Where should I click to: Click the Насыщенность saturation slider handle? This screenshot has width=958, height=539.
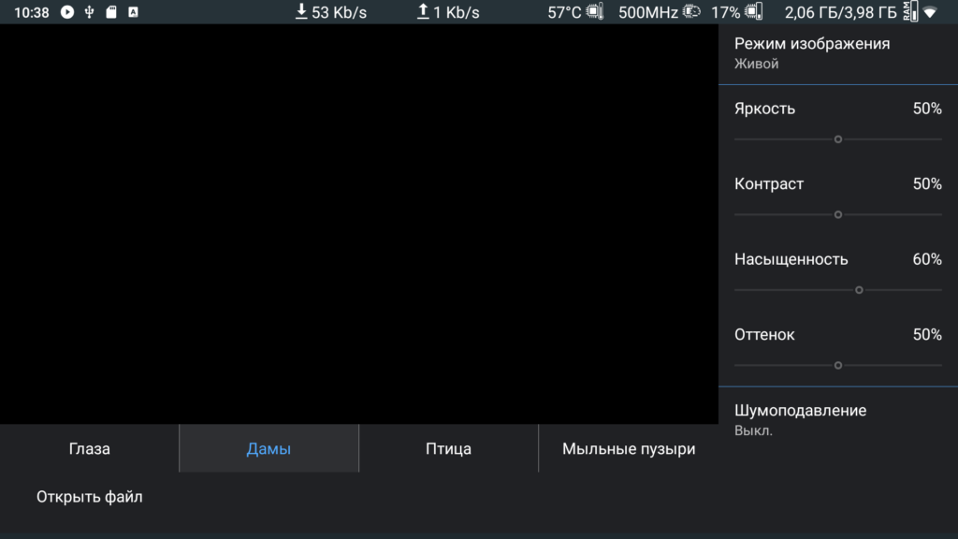click(x=859, y=290)
